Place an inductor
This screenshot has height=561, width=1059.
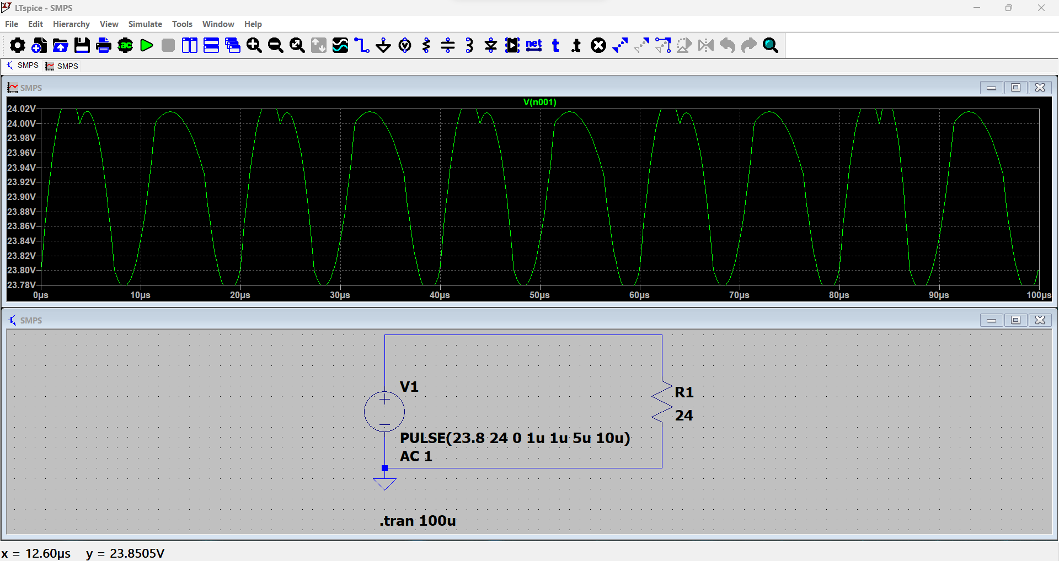click(469, 45)
